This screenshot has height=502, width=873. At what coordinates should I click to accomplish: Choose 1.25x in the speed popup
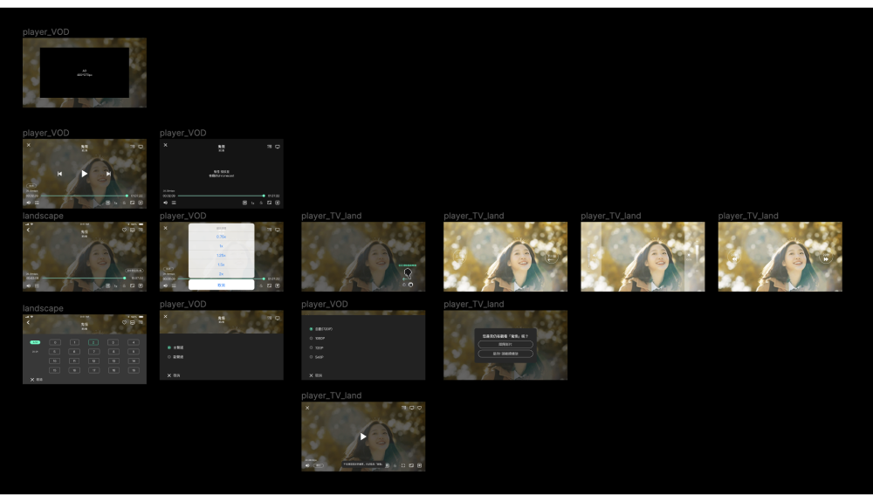point(221,255)
